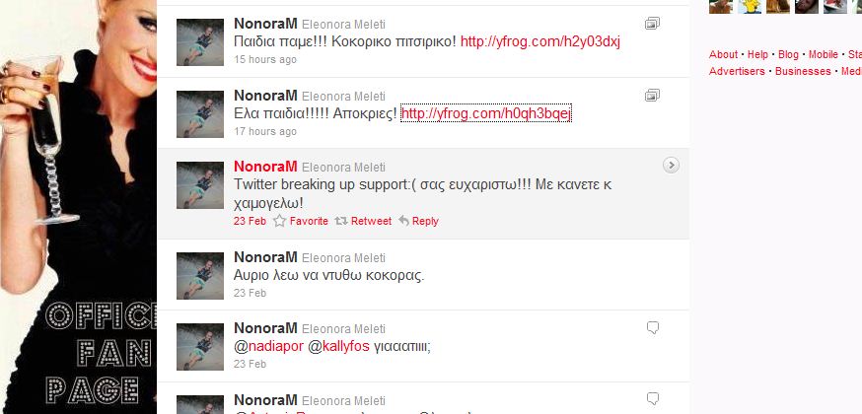Click the media icon on the Αποκριες tweet
The height and width of the screenshot is (414, 862).
tap(652, 96)
